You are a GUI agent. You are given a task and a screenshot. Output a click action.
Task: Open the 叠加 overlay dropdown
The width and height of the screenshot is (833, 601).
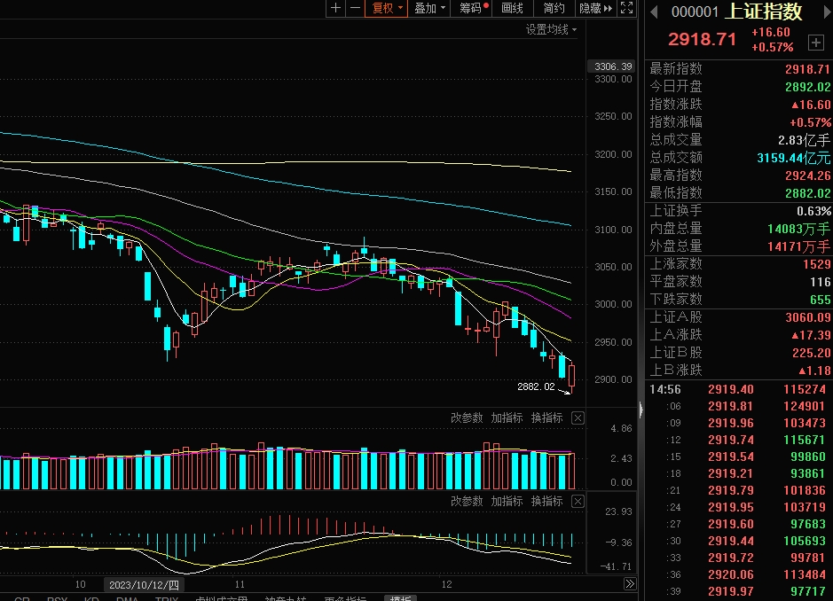click(x=429, y=8)
